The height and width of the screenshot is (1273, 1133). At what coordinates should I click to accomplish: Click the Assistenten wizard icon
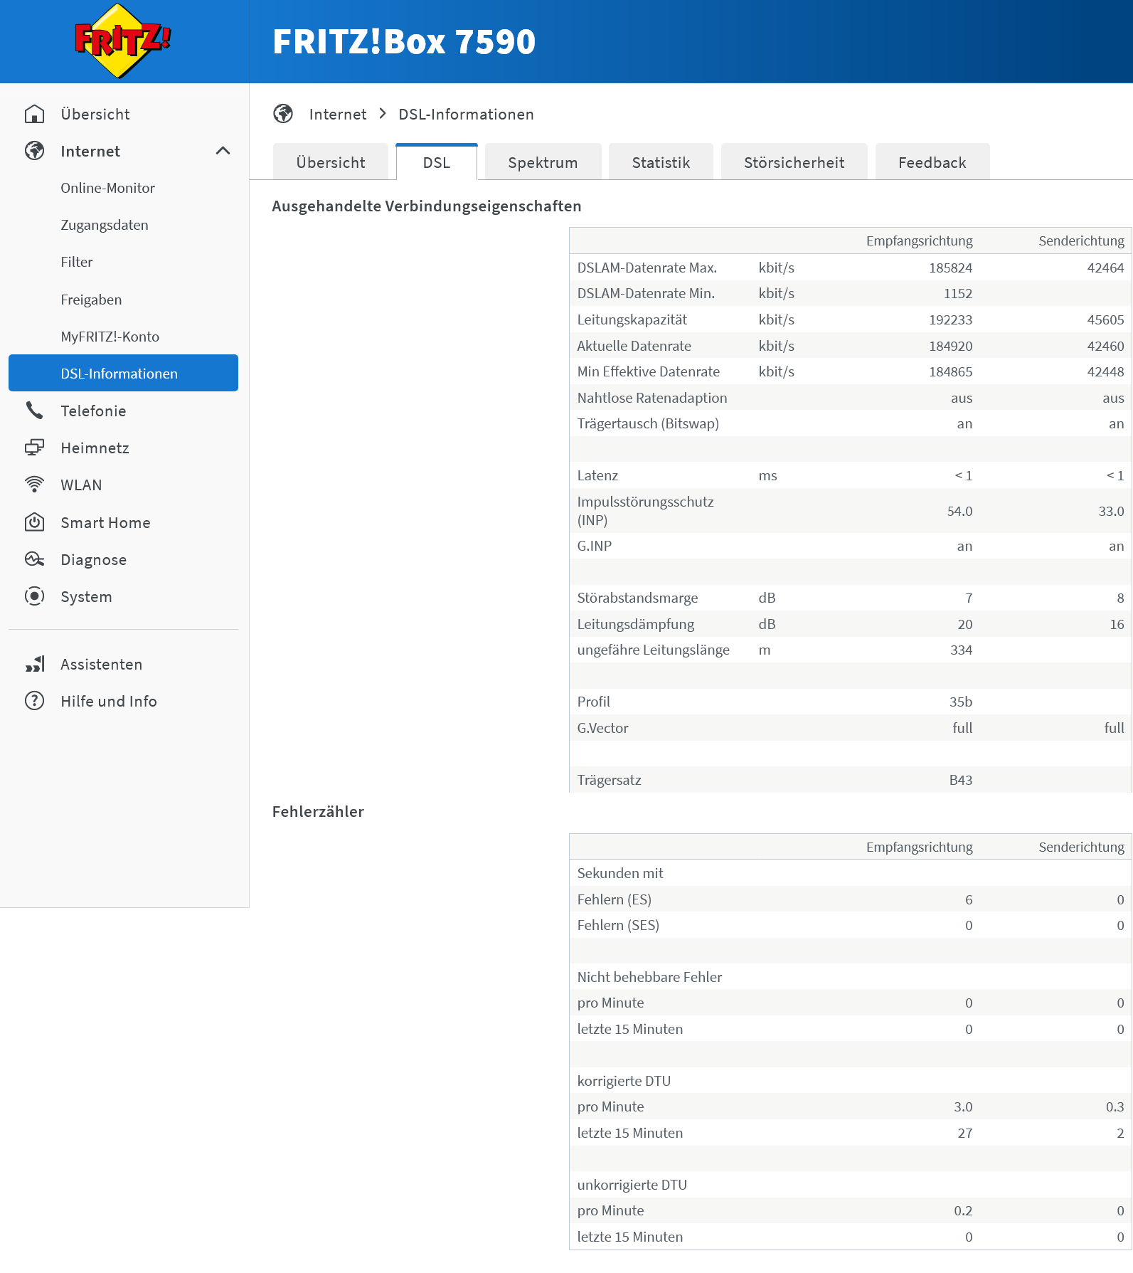coord(34,664)
